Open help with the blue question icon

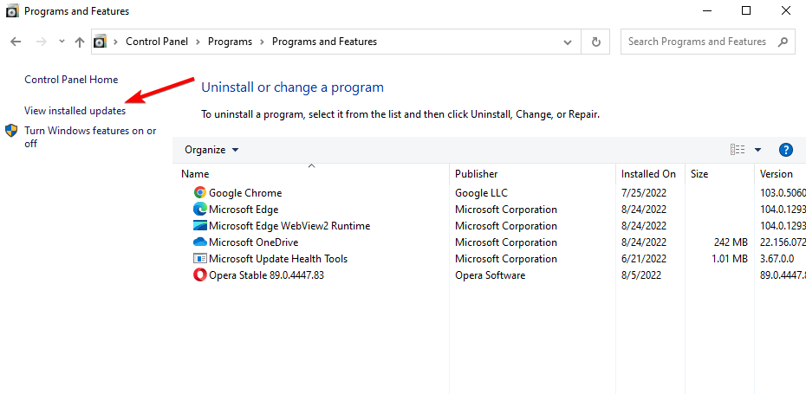click(x=786, y=150)
